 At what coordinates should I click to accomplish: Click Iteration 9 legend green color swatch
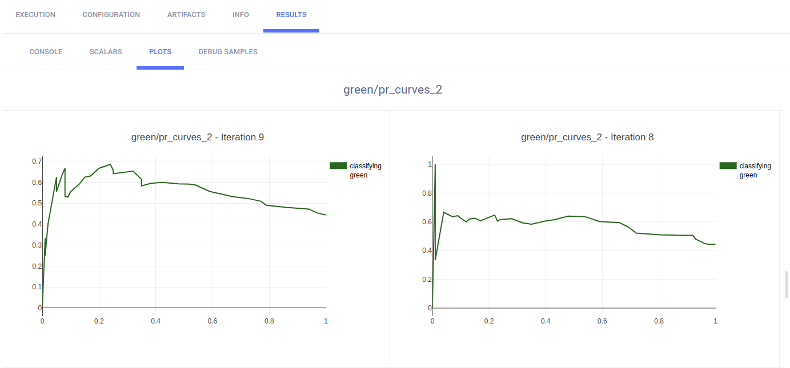339,165
